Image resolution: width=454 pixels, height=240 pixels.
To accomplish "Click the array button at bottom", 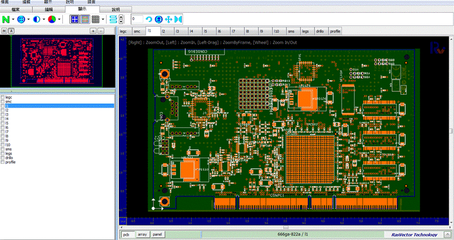I will point(142,234).
